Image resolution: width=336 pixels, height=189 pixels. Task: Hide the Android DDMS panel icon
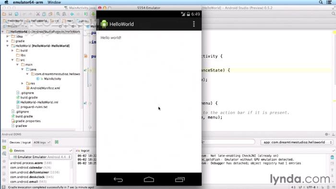click(x=334, y=134)
